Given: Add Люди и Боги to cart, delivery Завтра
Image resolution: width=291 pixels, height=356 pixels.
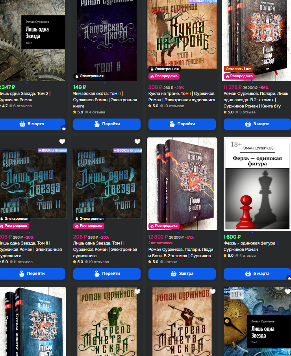Looking at the screenshot, I should click(182, 274).
